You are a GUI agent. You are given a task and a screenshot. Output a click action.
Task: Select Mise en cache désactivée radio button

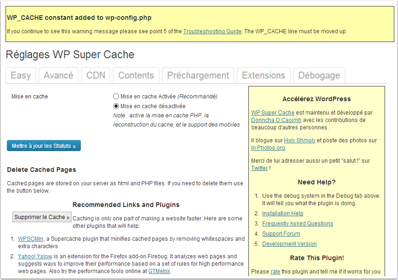[116, 106]
